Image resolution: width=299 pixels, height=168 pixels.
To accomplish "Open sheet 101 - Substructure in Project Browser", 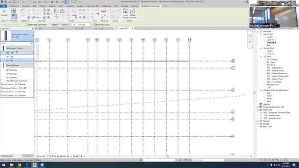I will [x=271, y=115].
